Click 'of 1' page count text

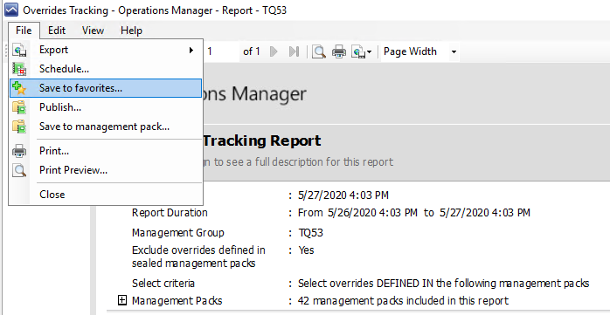252,51
